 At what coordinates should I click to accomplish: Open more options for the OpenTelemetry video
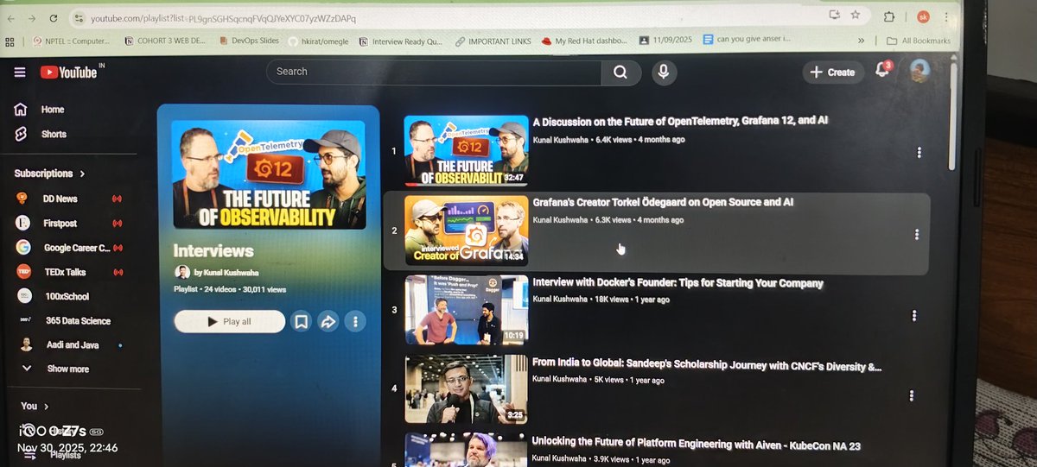[x=919, y=153]
